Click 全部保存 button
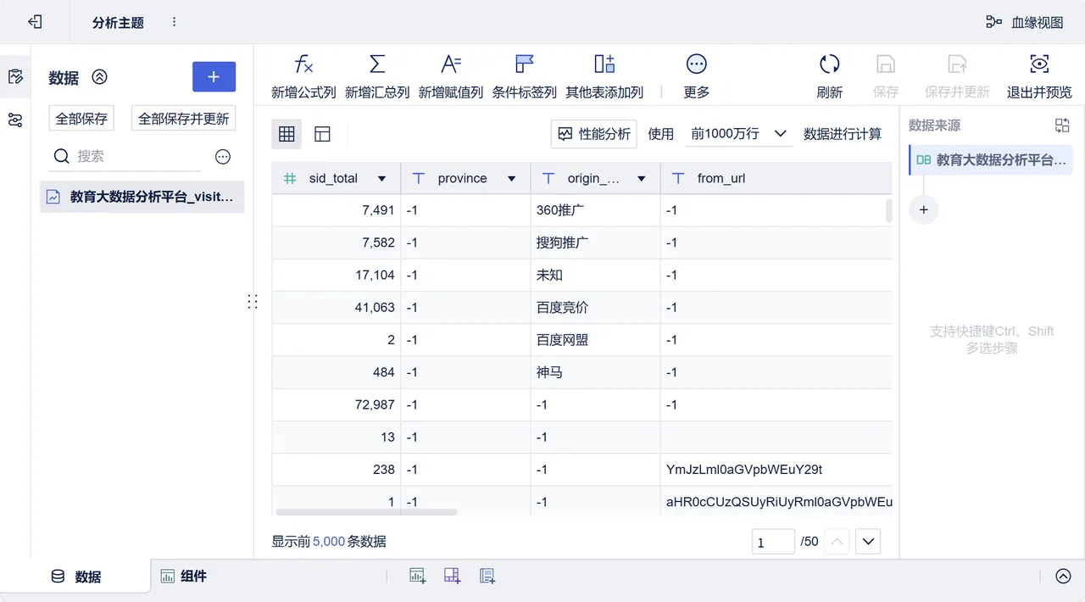Screen dimensions: 1085x602 click(81, 119)
